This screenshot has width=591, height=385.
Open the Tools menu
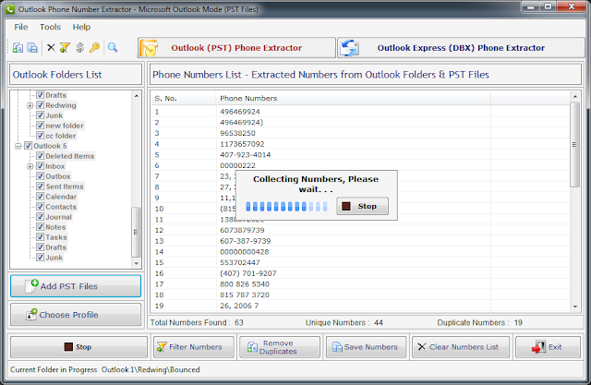pos(50,27)
